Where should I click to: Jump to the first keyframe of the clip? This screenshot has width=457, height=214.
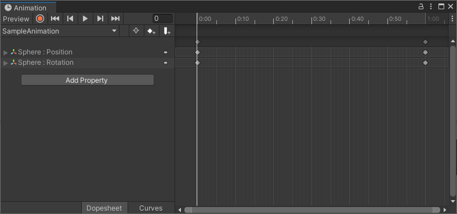pyautogui.click(x=55, y=19)
